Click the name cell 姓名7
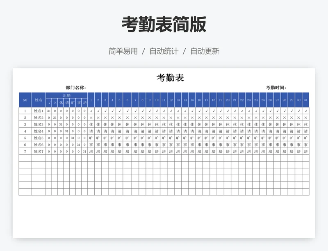Viewport: 328px width, 251px height. [x=39, y=152]
